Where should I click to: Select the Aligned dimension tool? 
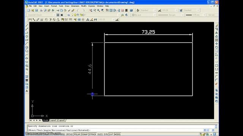point(34,20)
